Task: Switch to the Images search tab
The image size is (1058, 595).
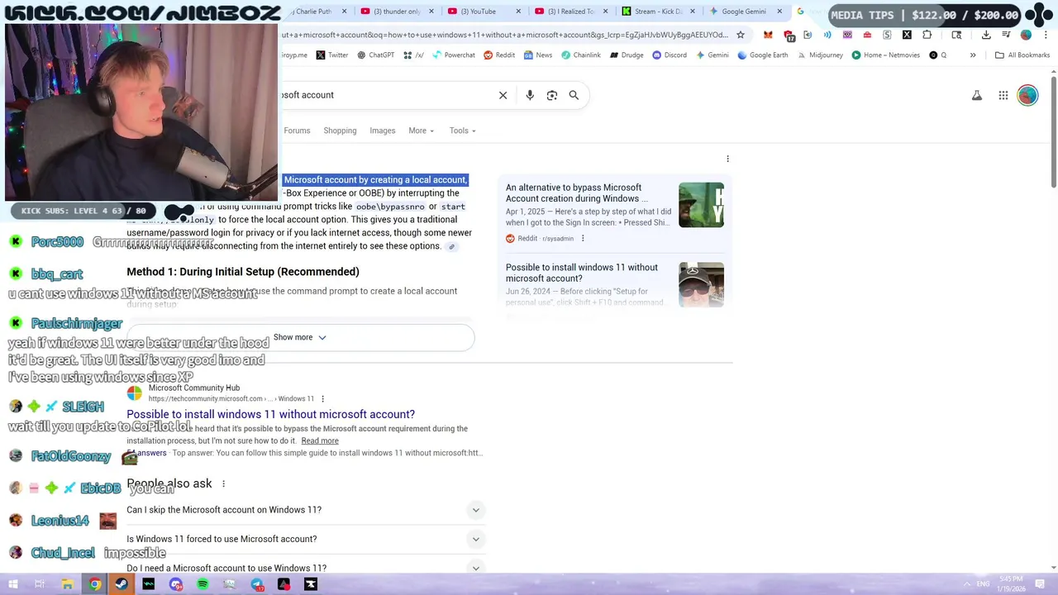Action: (x=382, y=131)
